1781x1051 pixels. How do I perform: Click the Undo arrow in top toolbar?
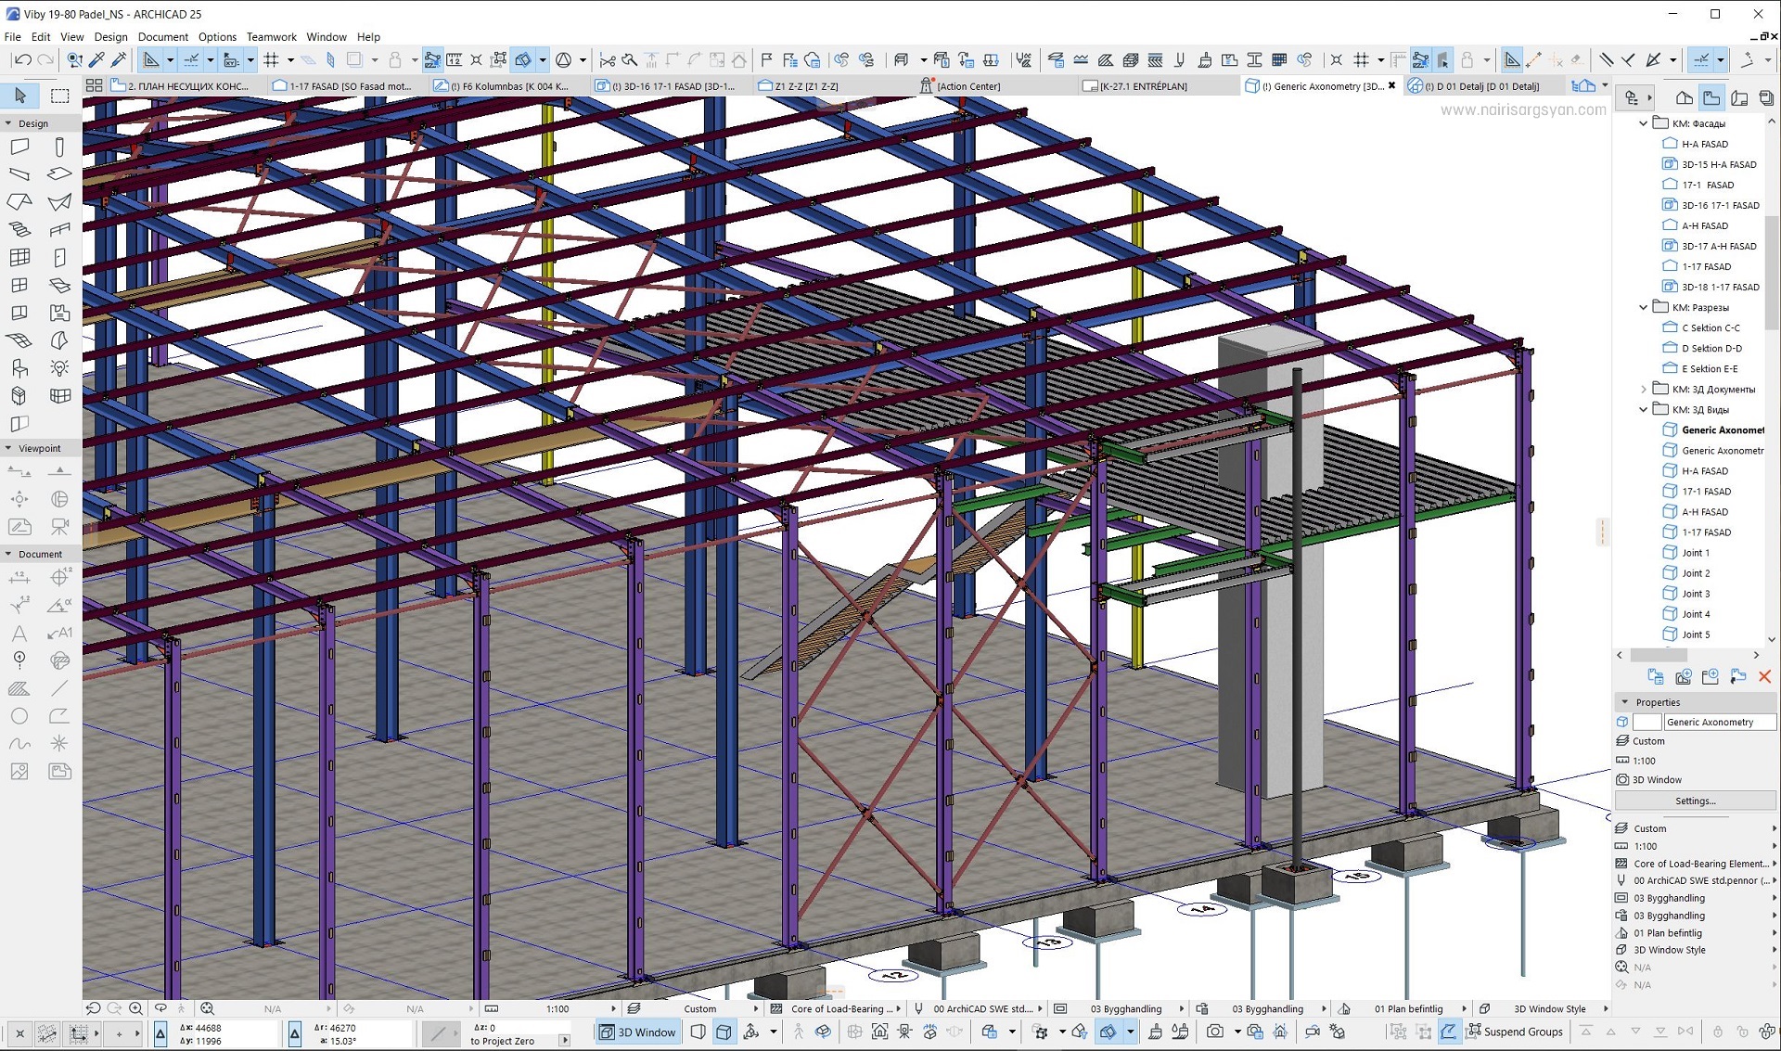tap(22, 60)
